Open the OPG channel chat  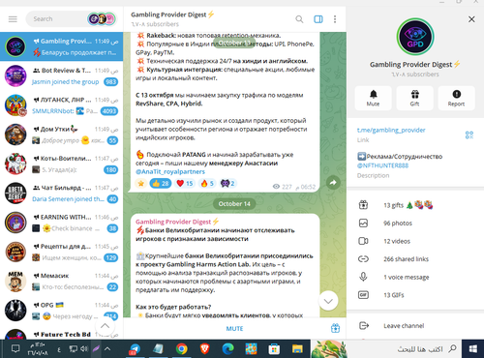click(61, 311)
